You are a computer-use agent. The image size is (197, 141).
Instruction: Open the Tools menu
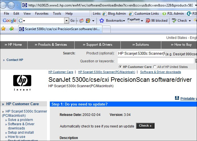pyautogui.click(x=57, y=13)
